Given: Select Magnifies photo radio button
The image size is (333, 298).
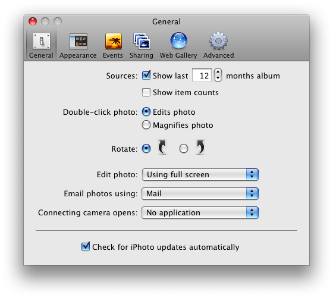Looking at the screenshot, I should point(146,125).
